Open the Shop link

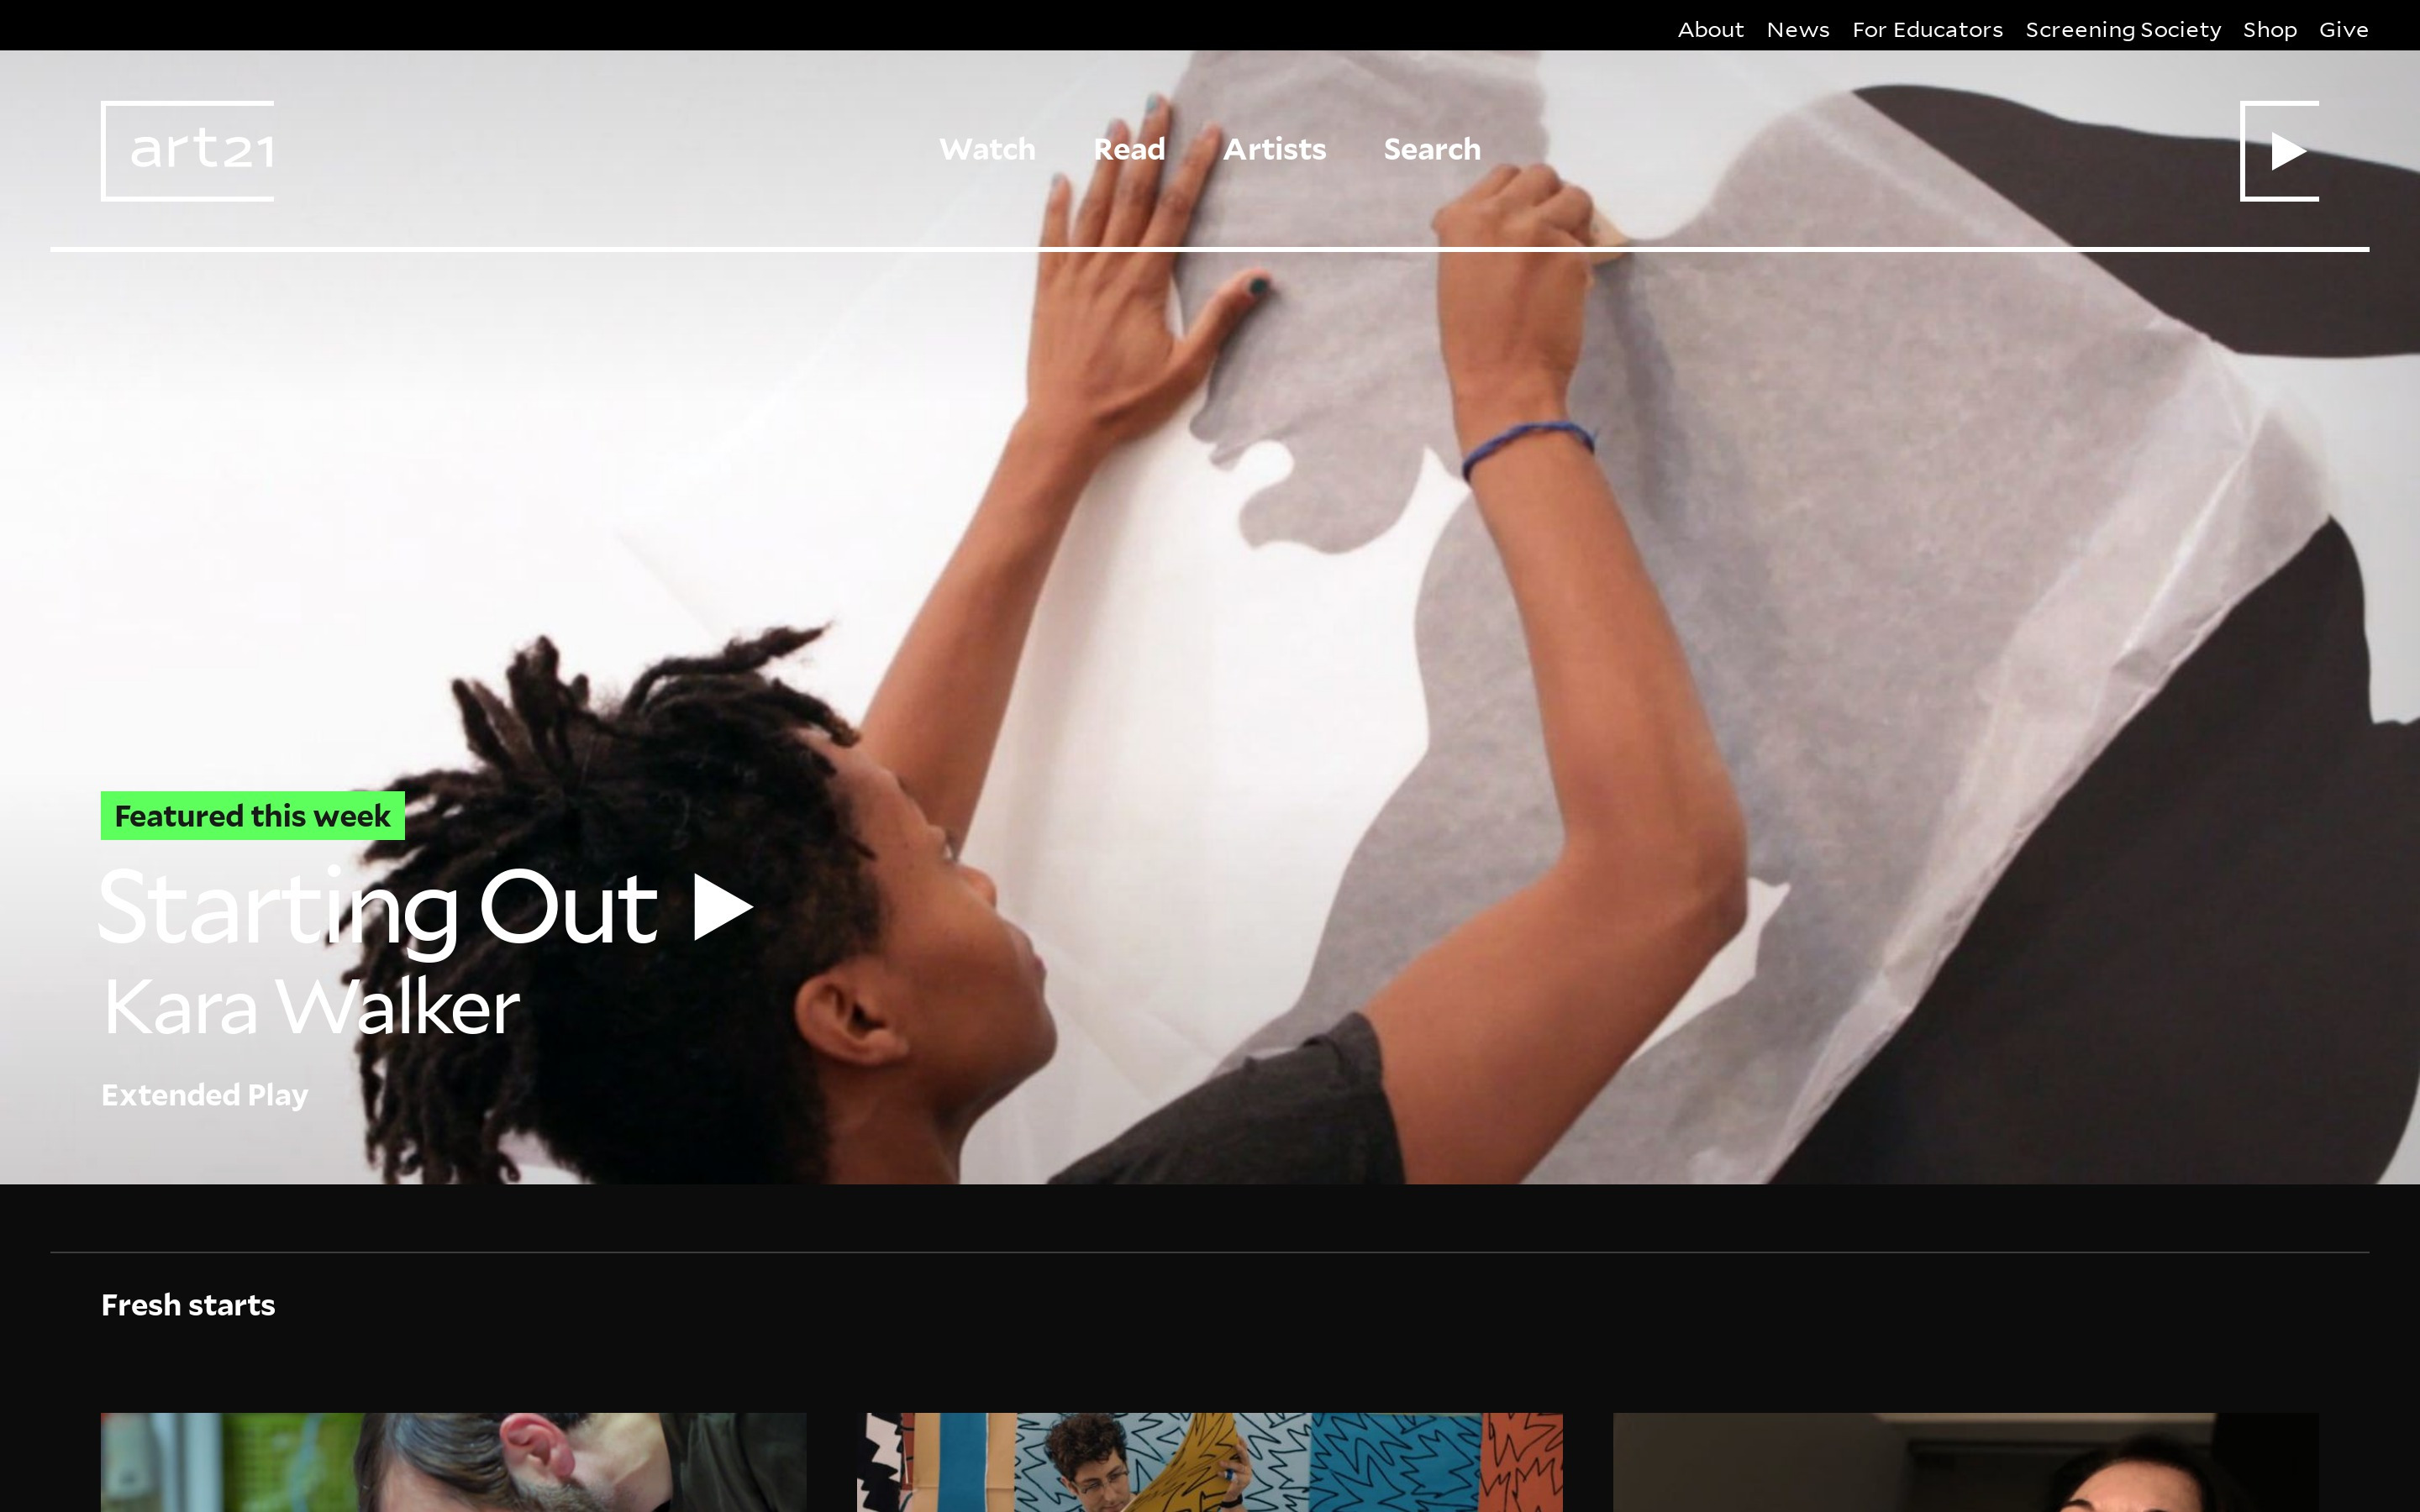point(2269,30)
